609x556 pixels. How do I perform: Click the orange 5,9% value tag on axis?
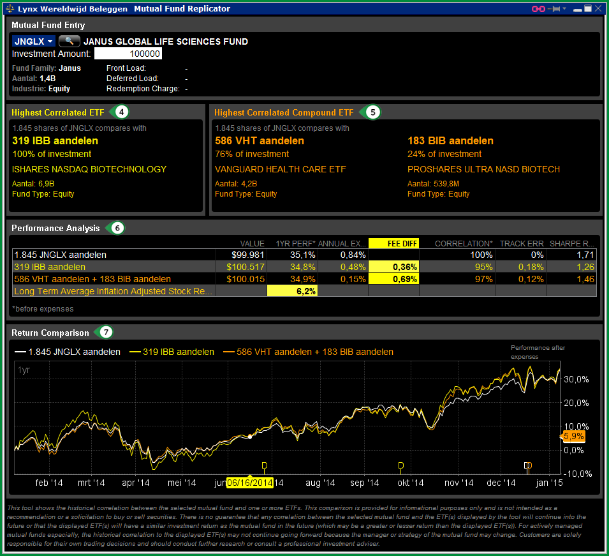point(573,436)
